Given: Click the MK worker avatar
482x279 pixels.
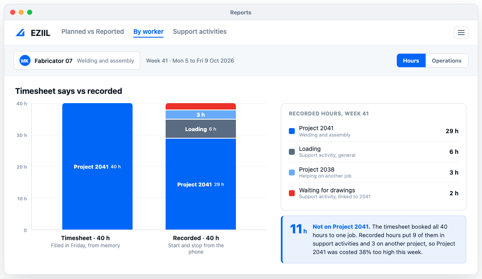Looking at the screenshot, I should [x=25, y=61].
